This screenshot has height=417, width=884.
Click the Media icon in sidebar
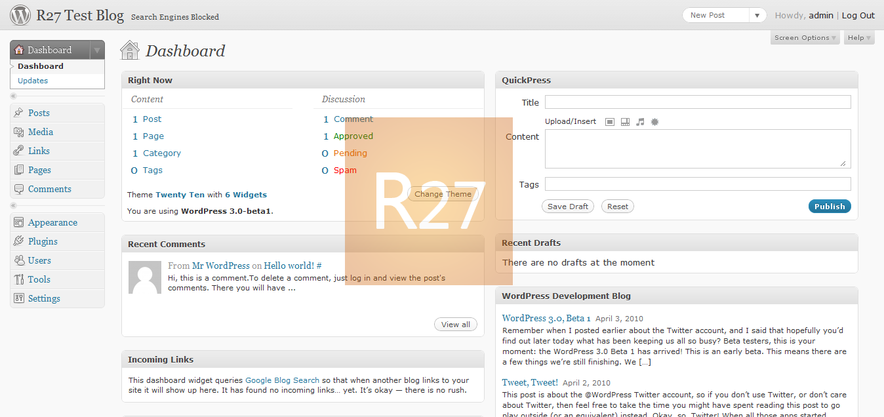[18, 132]
